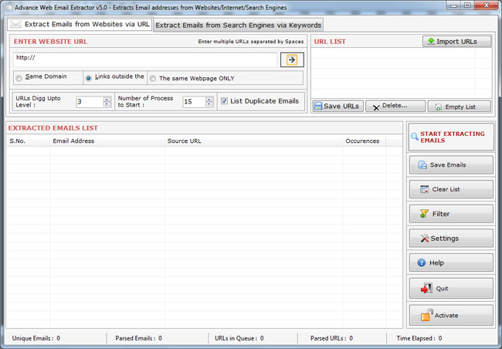
Task: Click the URL LIST empty list area
Action: (x=402, y=73)
